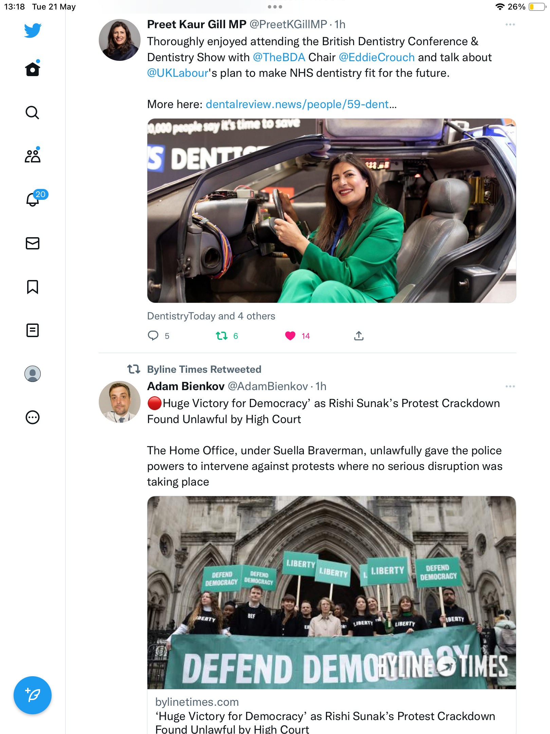Share Preet Kaur Gill's tweet

359,336
